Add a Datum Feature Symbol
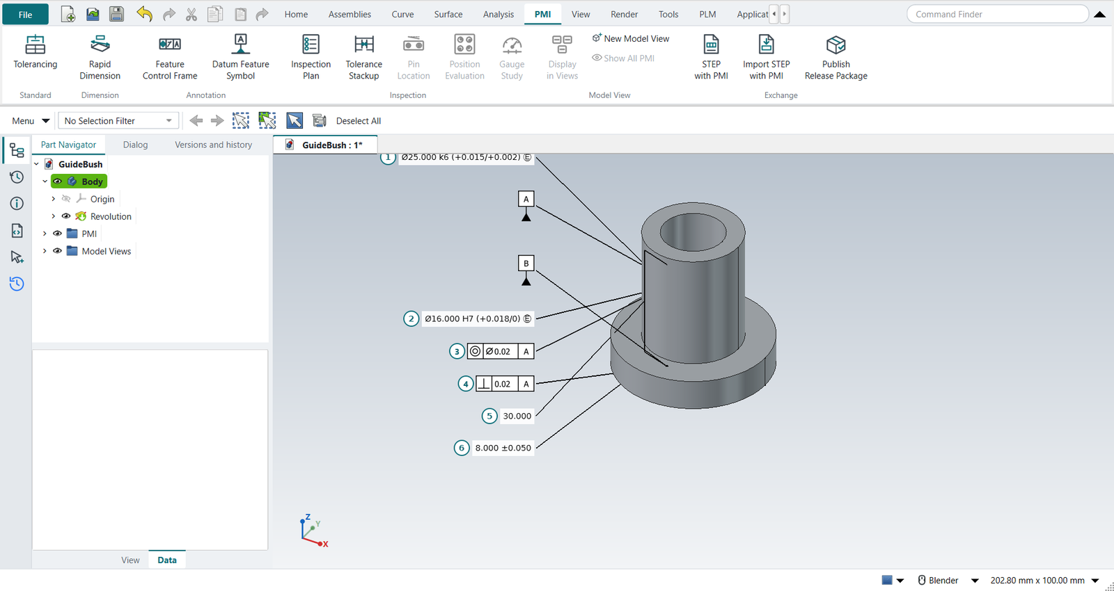Screen dimensions: 1114x591 (x=240, y=57)
